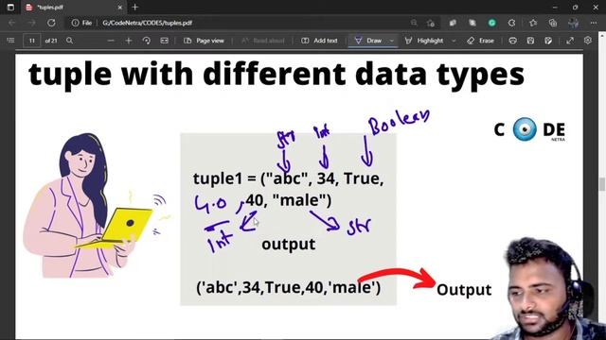Screen dimensions: 606x340
Task: Click the tuple1 = ("abc", 34, True, code line
Action: [288, 178]
